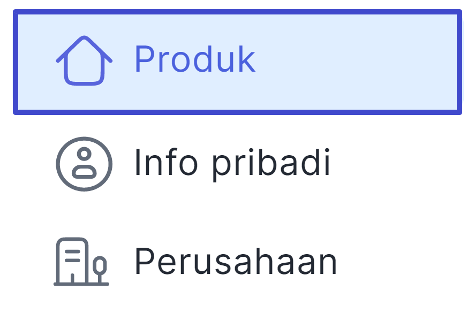Click the person circle icon
The image size is (475, 313).
pos(84,164)
